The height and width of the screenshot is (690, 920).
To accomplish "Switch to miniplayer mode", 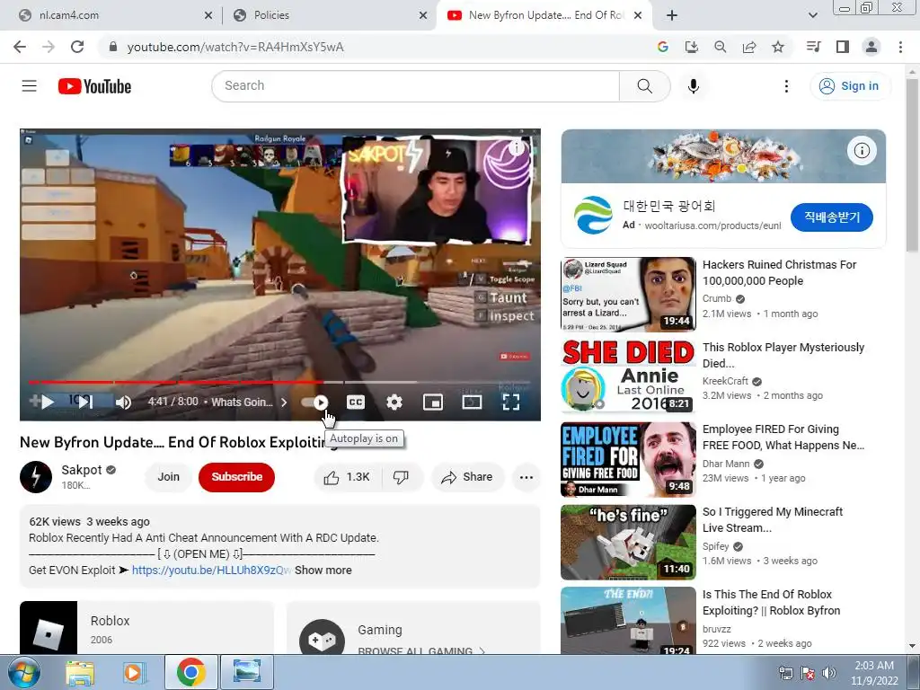I will pyautogui.click(x=433, y=402).
